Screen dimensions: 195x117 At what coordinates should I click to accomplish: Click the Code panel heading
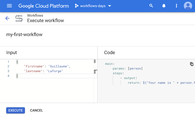pos(109,52)
